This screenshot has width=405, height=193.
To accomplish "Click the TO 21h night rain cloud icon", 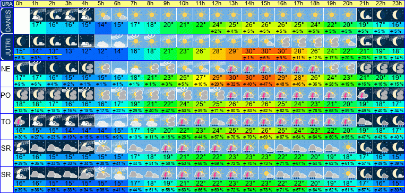I will pos(365,121).
